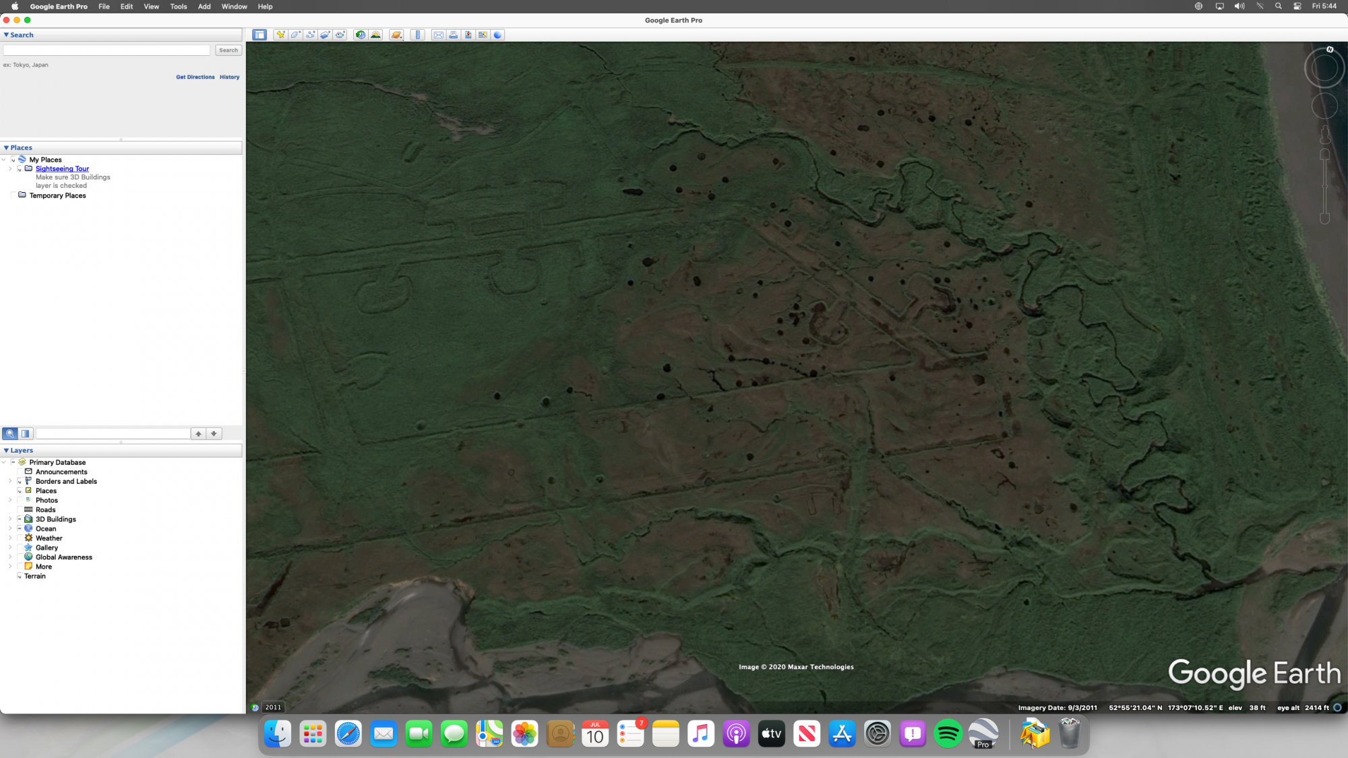Viewport: 1348px width, 758px height.
Task: Open the View menu
Action: coord(151,7)
